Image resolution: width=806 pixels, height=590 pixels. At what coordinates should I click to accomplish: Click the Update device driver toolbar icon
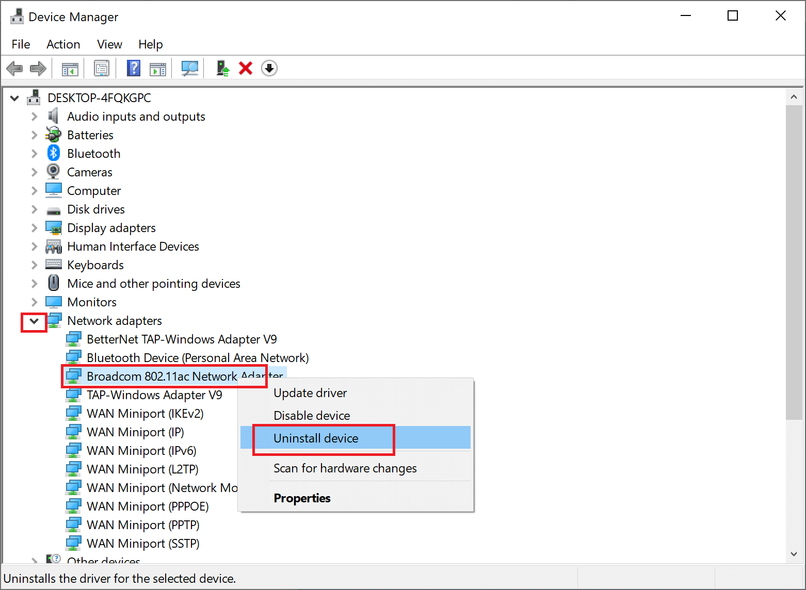coord(223,68)
